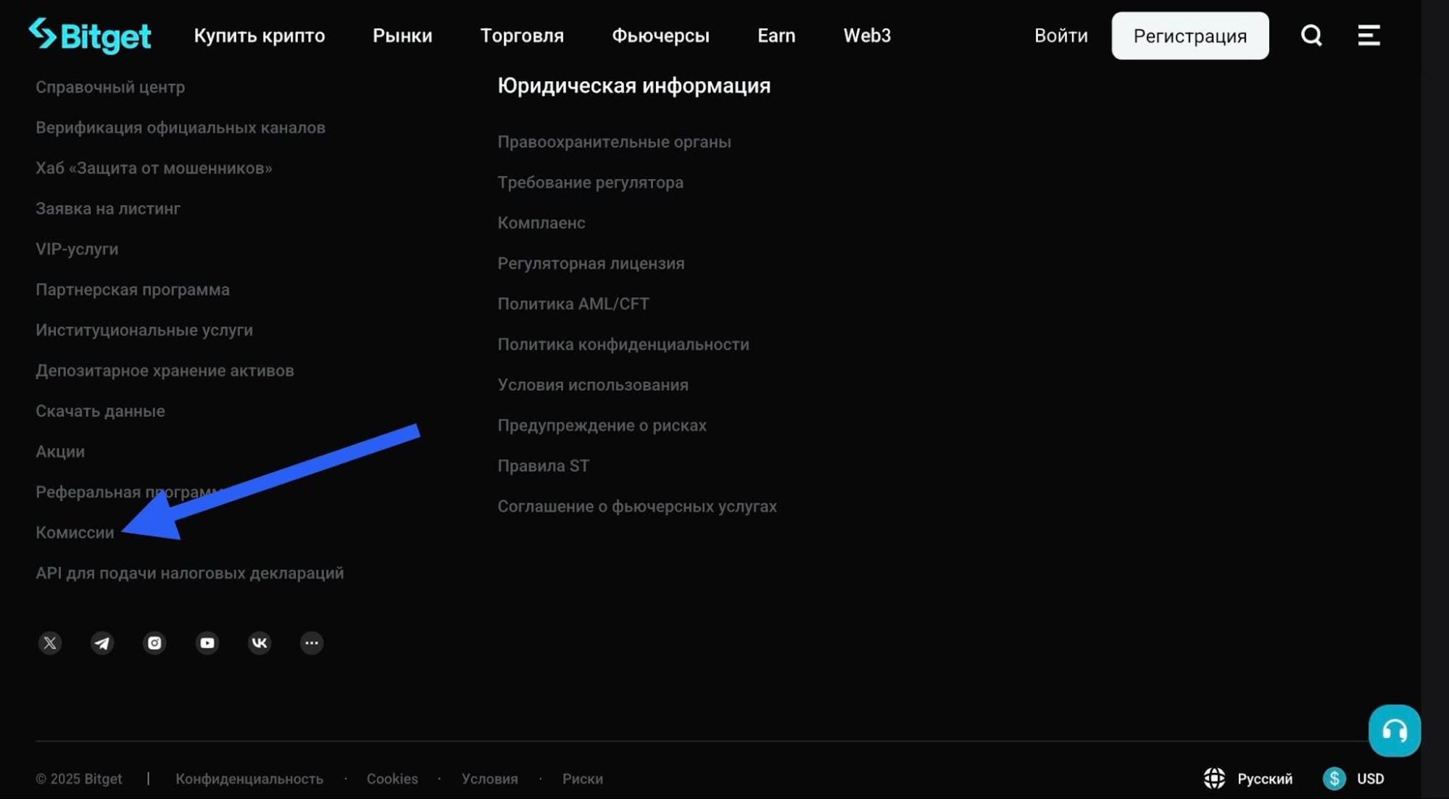Open the search magnifier icon
Image resolution: width=1449 pixels, height=799 pixels.
(x=1311, y=35)
